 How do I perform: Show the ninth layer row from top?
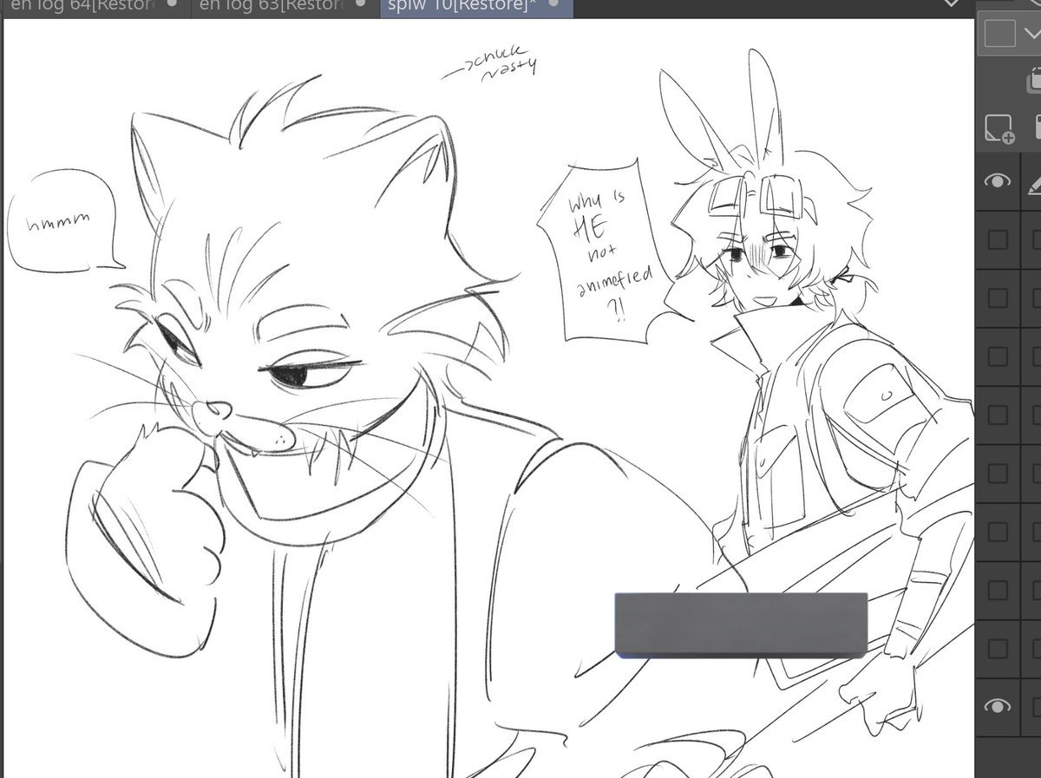[x=998, y=648]
